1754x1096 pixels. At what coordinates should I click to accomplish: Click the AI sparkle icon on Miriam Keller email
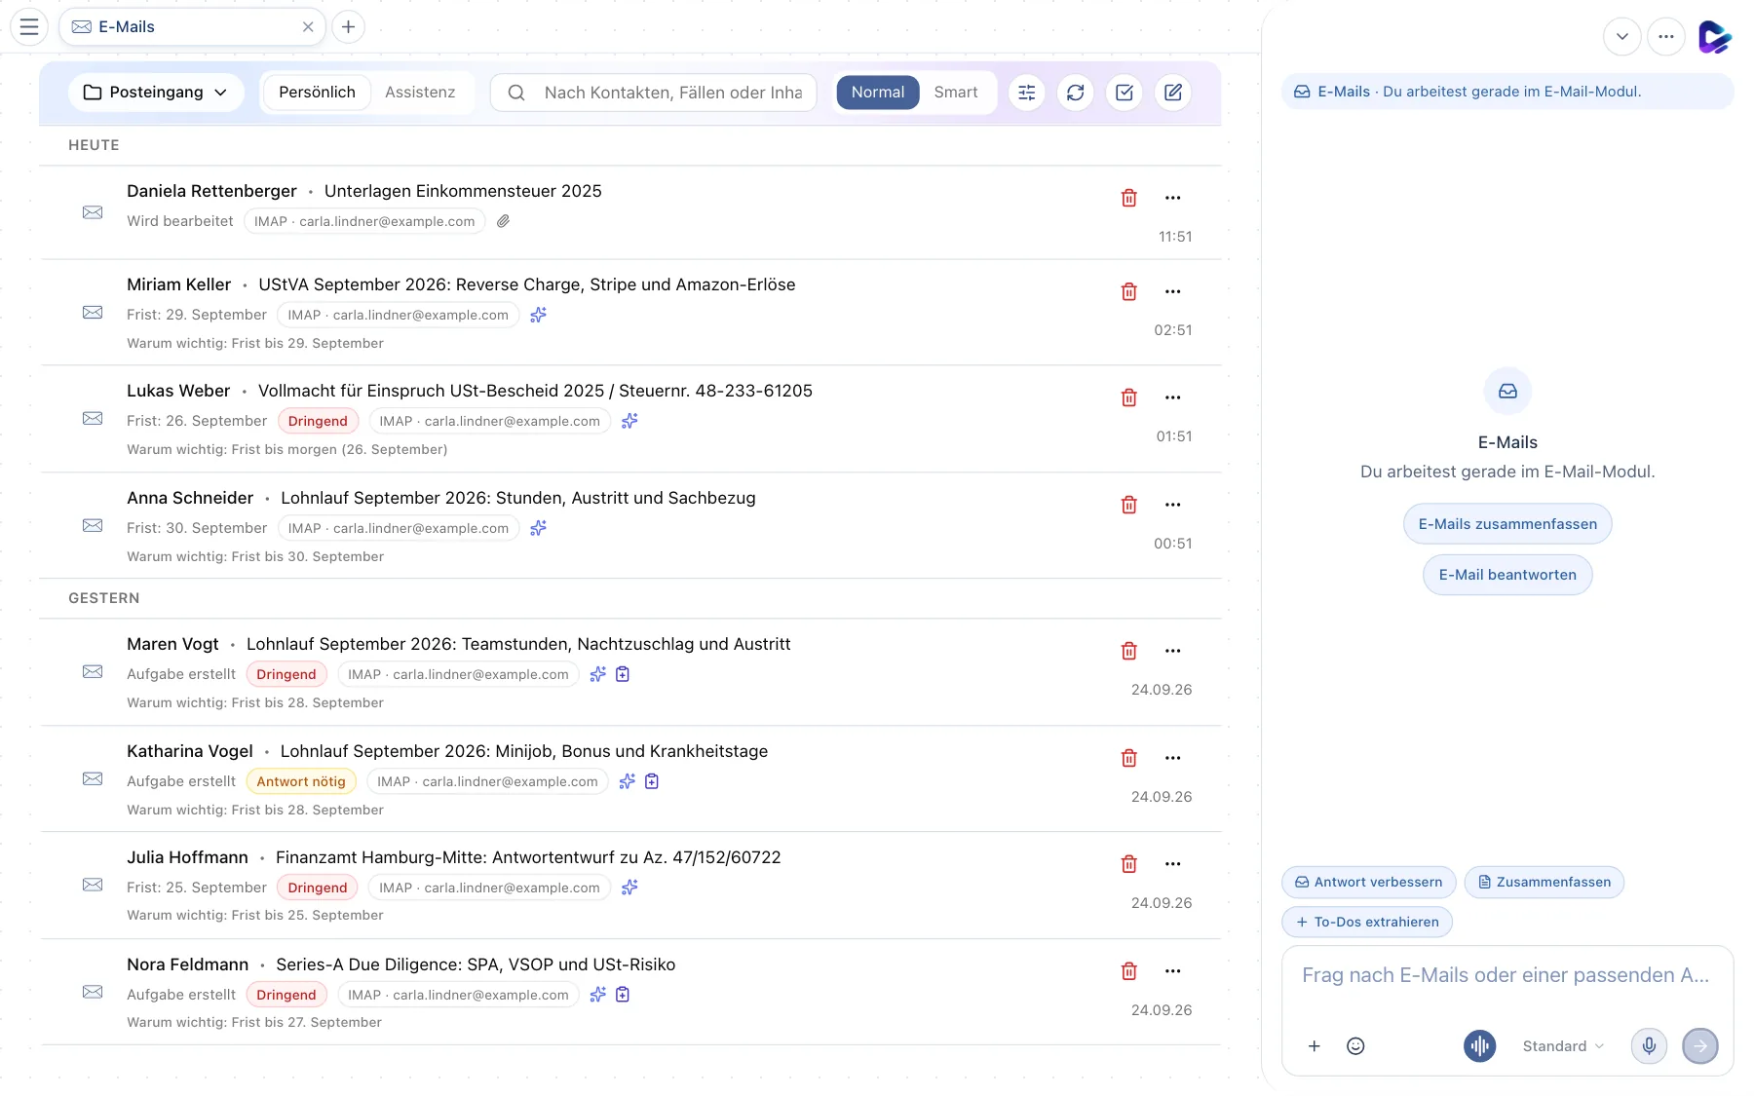pyautogui.click(x=538, y=315)
